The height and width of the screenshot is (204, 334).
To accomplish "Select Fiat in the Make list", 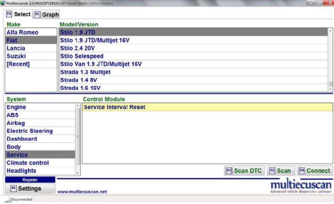I will pyautogui.click(x=31, y=40).
